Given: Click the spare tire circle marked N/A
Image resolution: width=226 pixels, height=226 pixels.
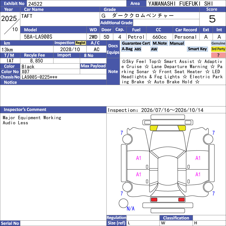Looking at the screenshot, I should (123, 203).
